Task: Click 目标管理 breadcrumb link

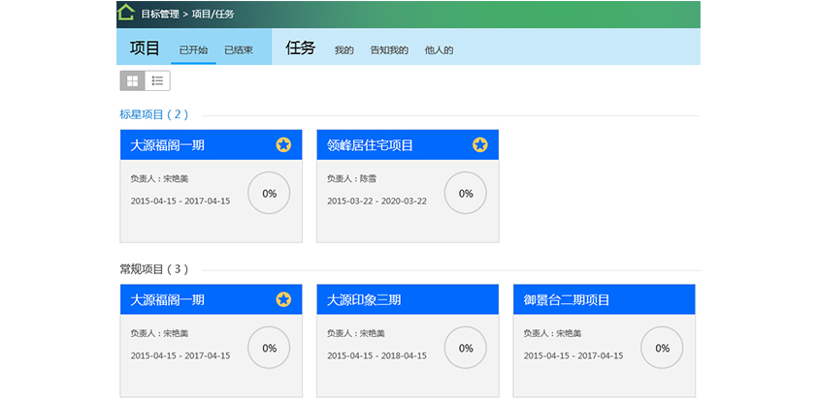Action: [160, 14]
